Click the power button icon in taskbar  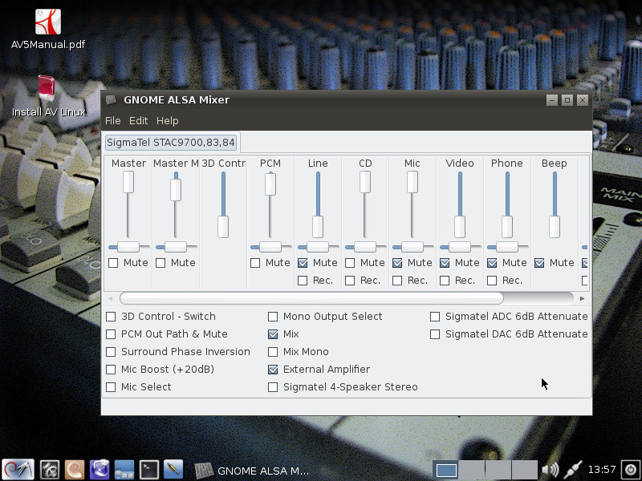[x=630, y=470]
